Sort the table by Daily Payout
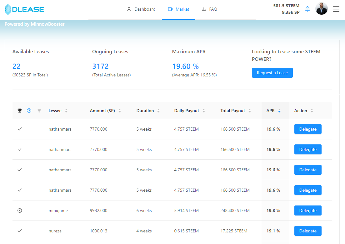 pyautogui.click(x=204, y=111)
